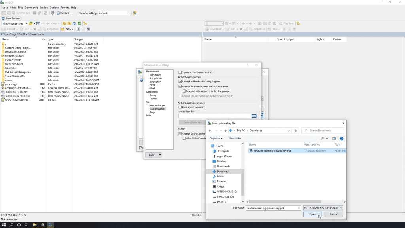
Task: Open My documents drive dropdown
Action: coord(27,23)
